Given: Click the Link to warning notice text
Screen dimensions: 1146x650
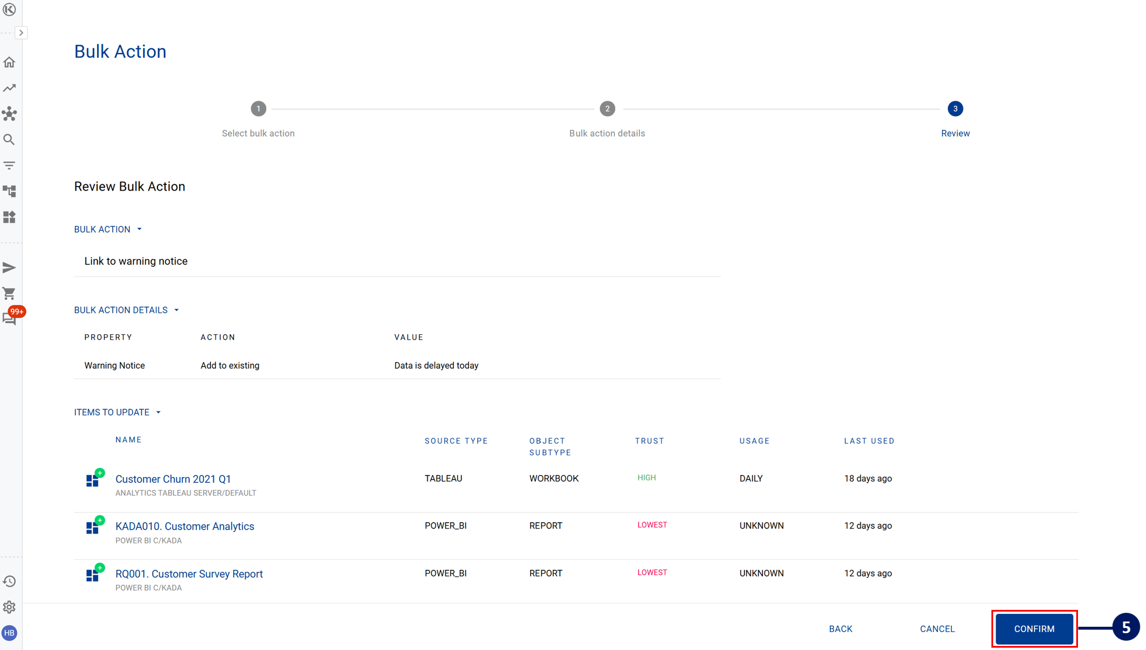Looking at the screenshot, I should click(x=136, y=261).
